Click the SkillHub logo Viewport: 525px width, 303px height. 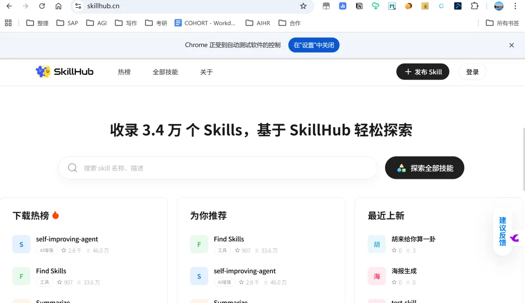pos(65,71)
